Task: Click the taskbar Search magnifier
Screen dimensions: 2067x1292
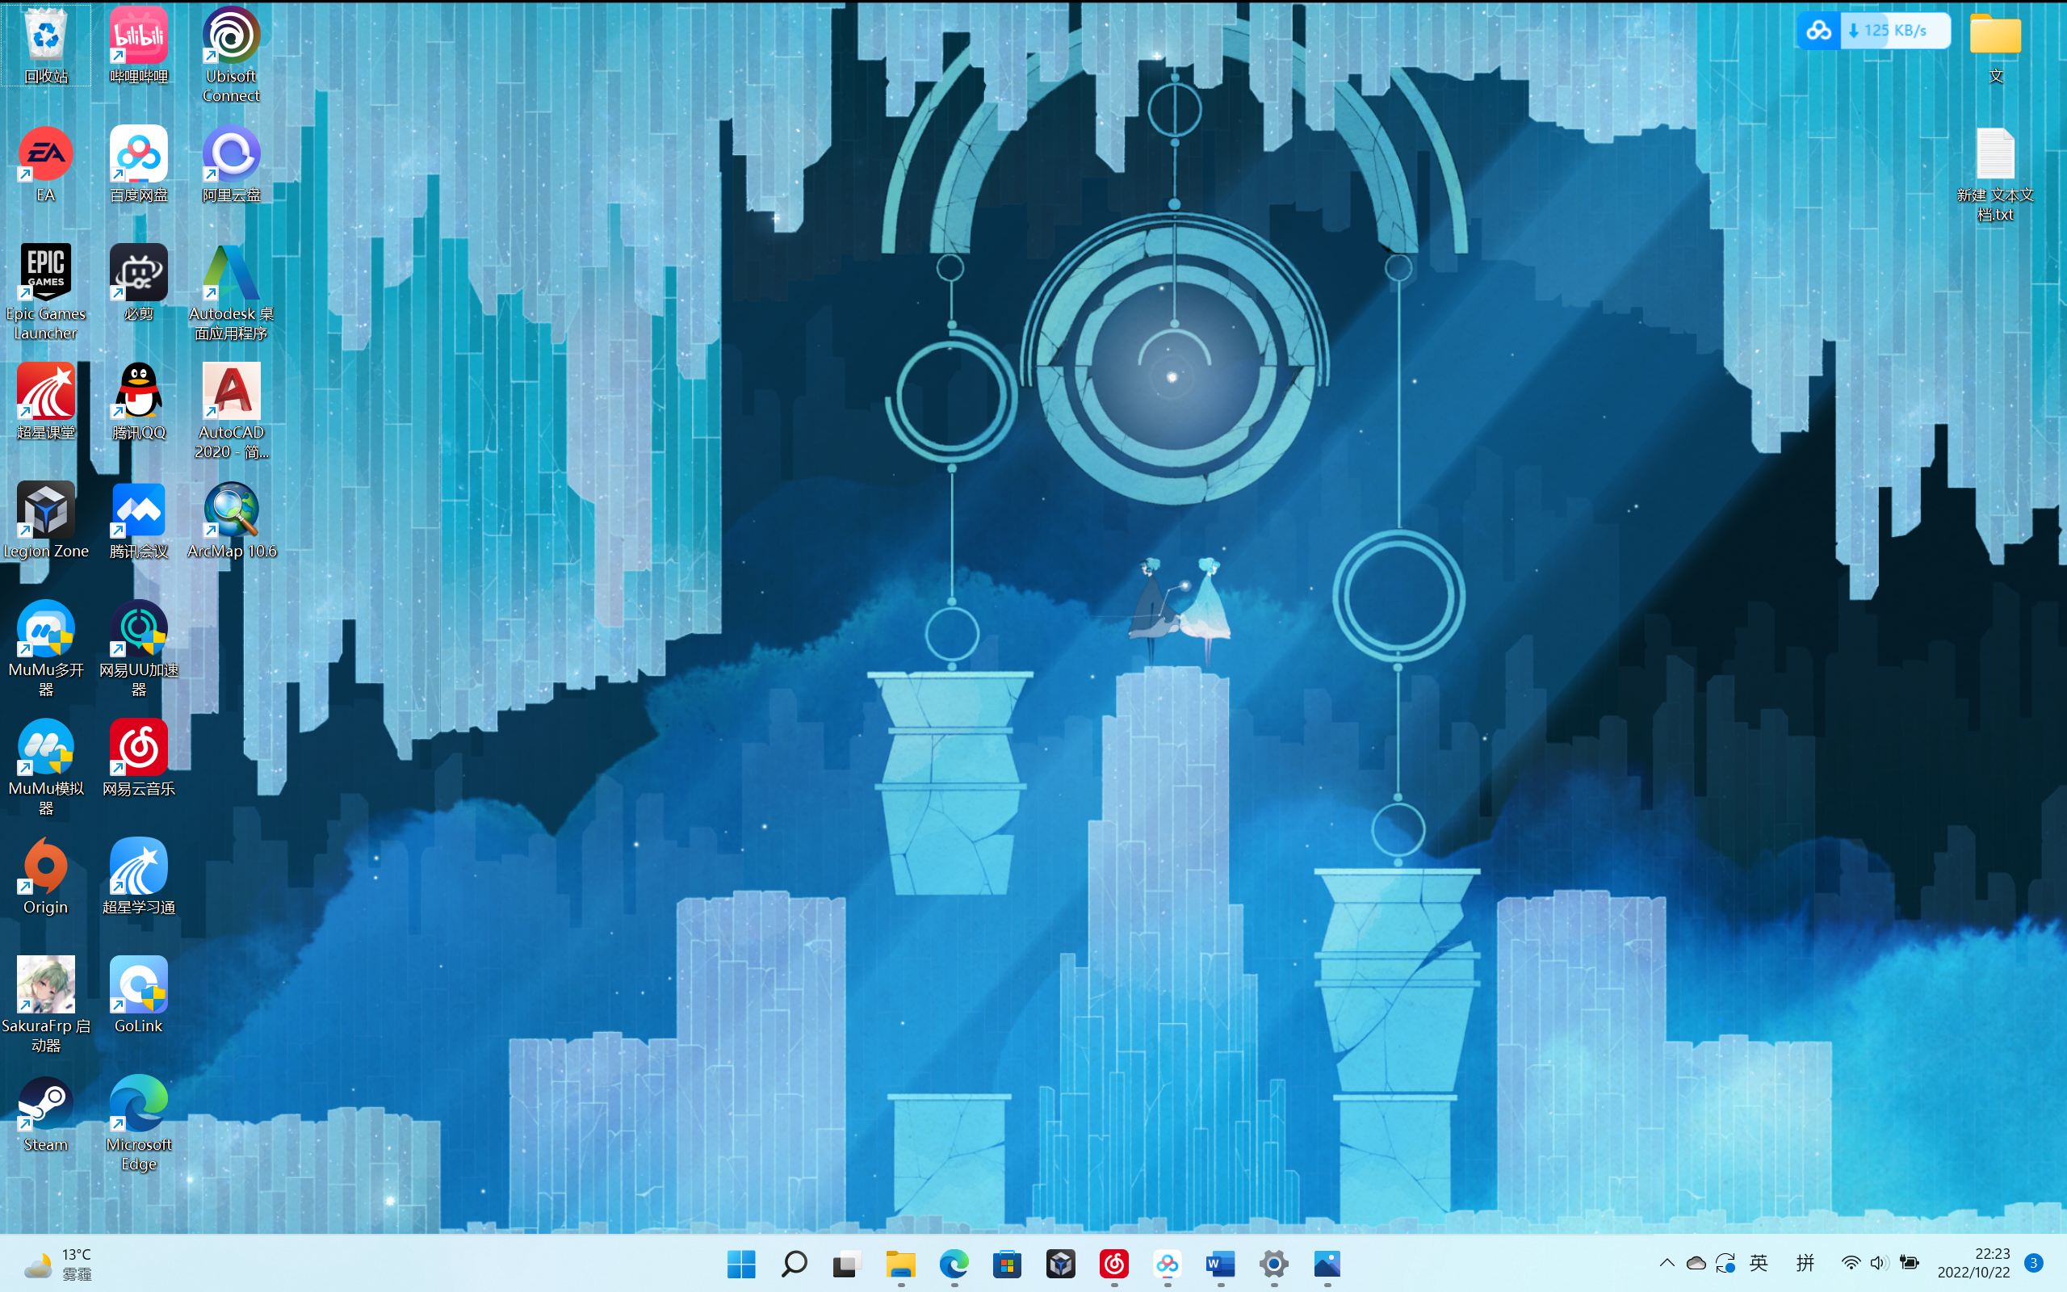Action: (x=795, y=1264)
